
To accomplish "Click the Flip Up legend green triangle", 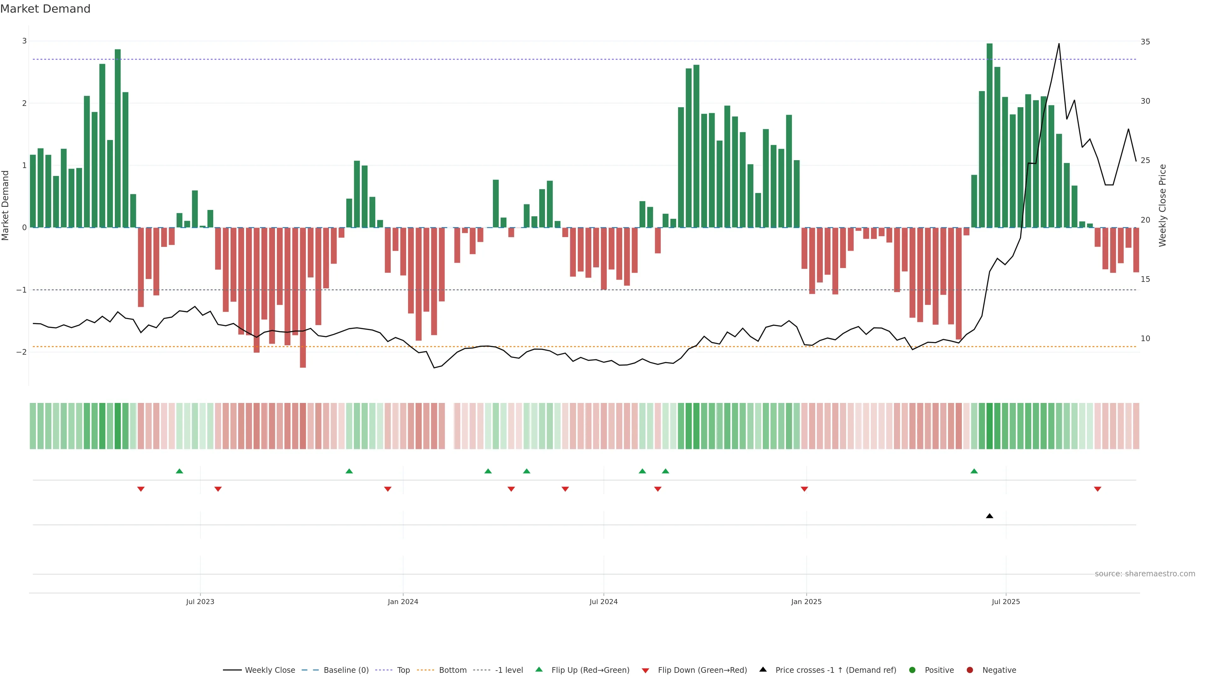I will [539, 669].
